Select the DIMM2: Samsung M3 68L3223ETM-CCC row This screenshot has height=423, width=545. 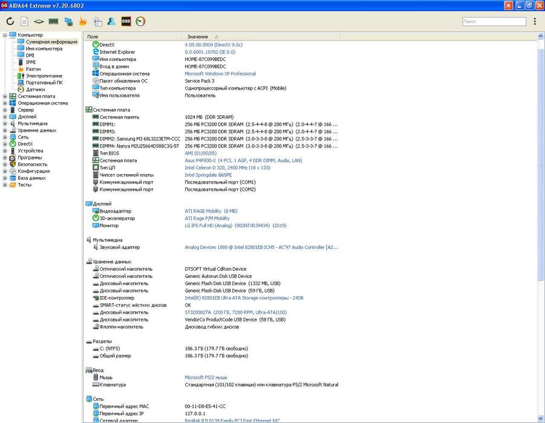pyautogui.click(x=212, y=139)
